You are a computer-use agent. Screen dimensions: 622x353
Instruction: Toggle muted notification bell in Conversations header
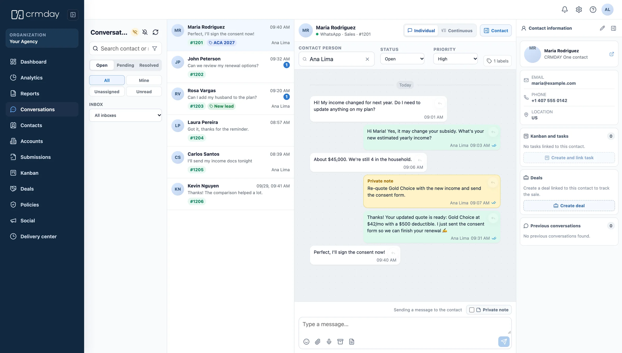(x=145, y=32)
